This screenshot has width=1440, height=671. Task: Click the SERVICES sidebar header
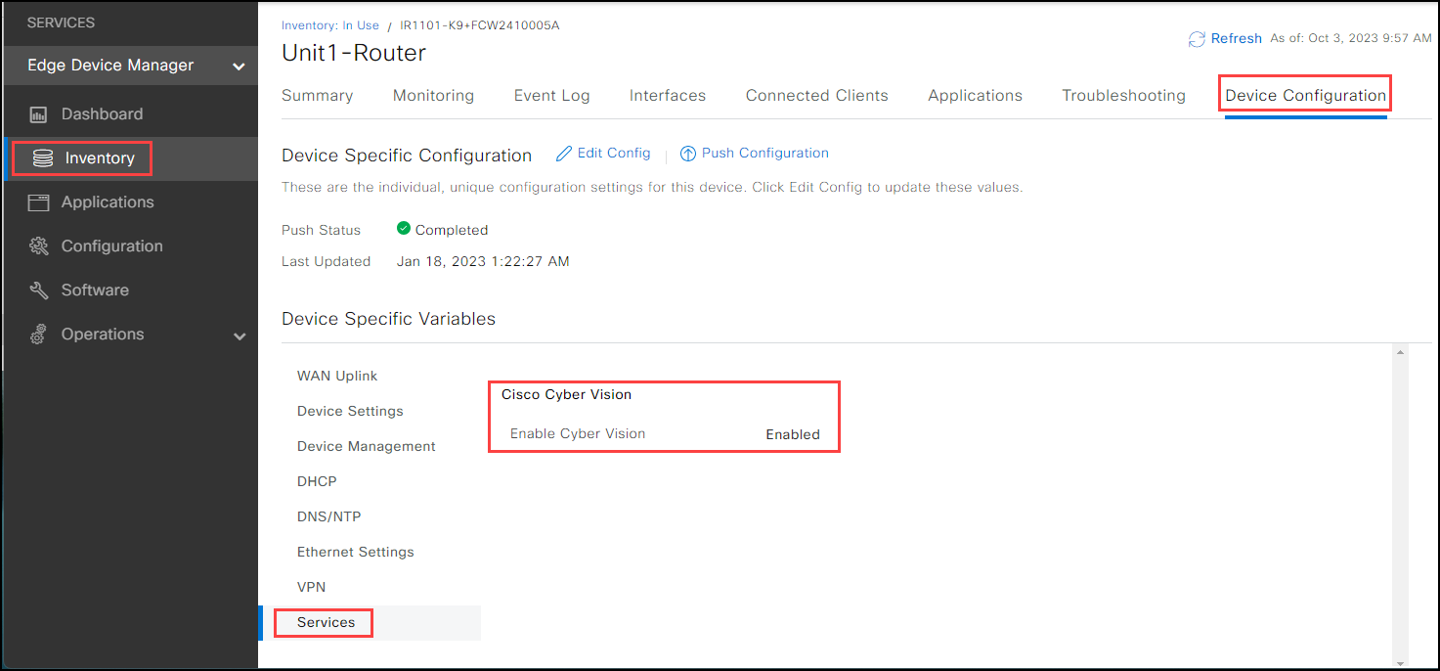pyautogui.click(x=61, y=22)
